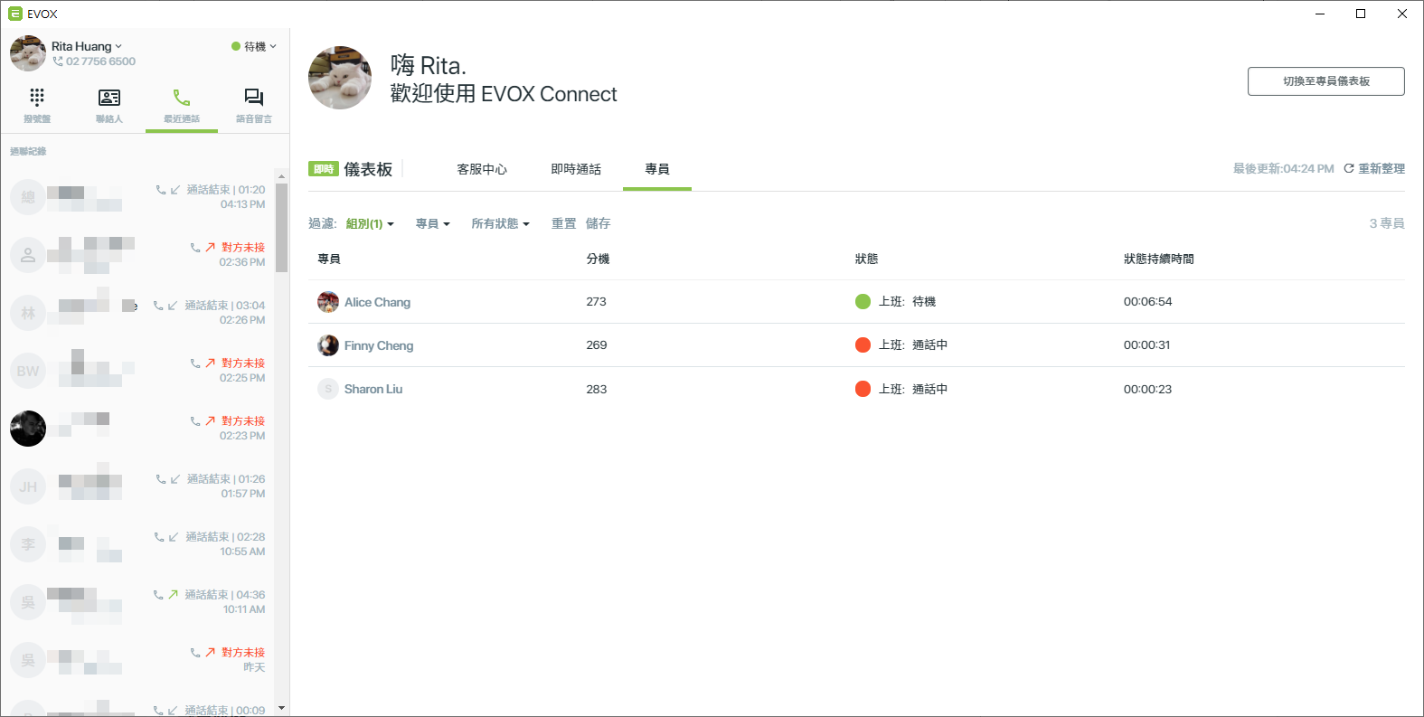Click the person avatar in the 02:36 PM call
The height and width of the screenshot is (717, 1424).
[x=28, y=255]
